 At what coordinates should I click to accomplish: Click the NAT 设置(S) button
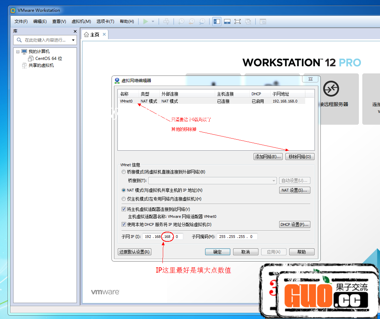click(294, 190)
